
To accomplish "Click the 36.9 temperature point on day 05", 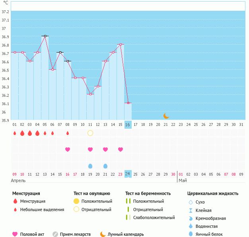I will (45, 36).
